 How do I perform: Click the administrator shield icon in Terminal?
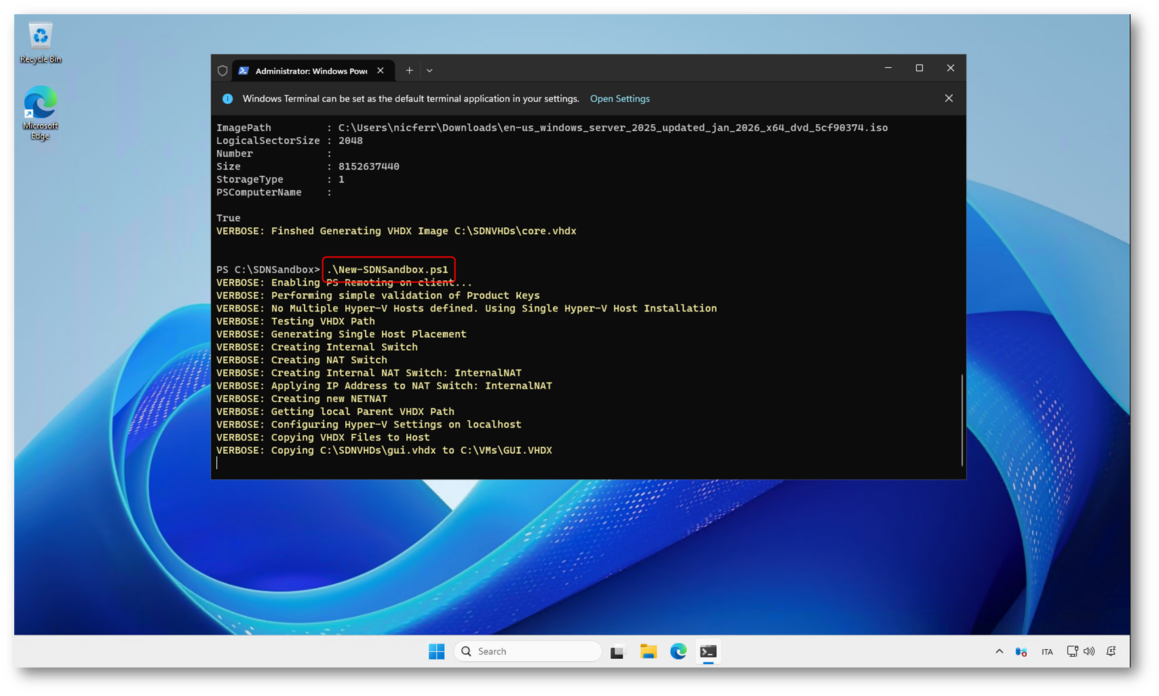coord(222,71)
